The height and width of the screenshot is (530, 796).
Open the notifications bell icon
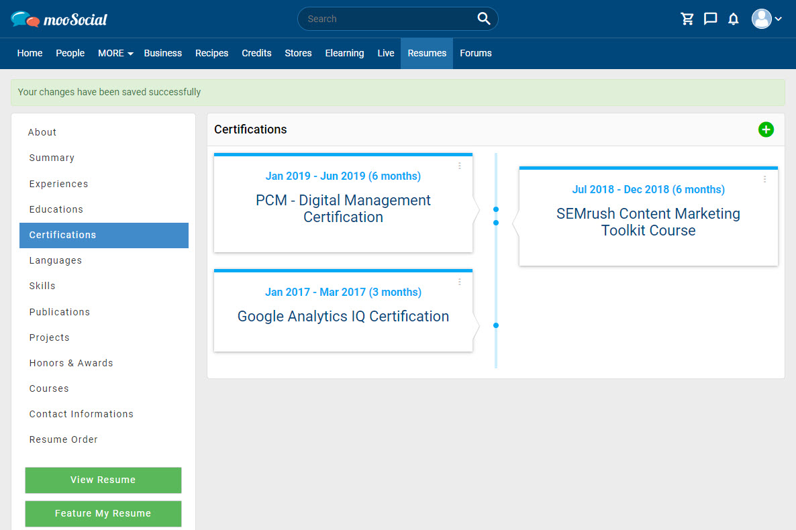[x=733, y=19]
